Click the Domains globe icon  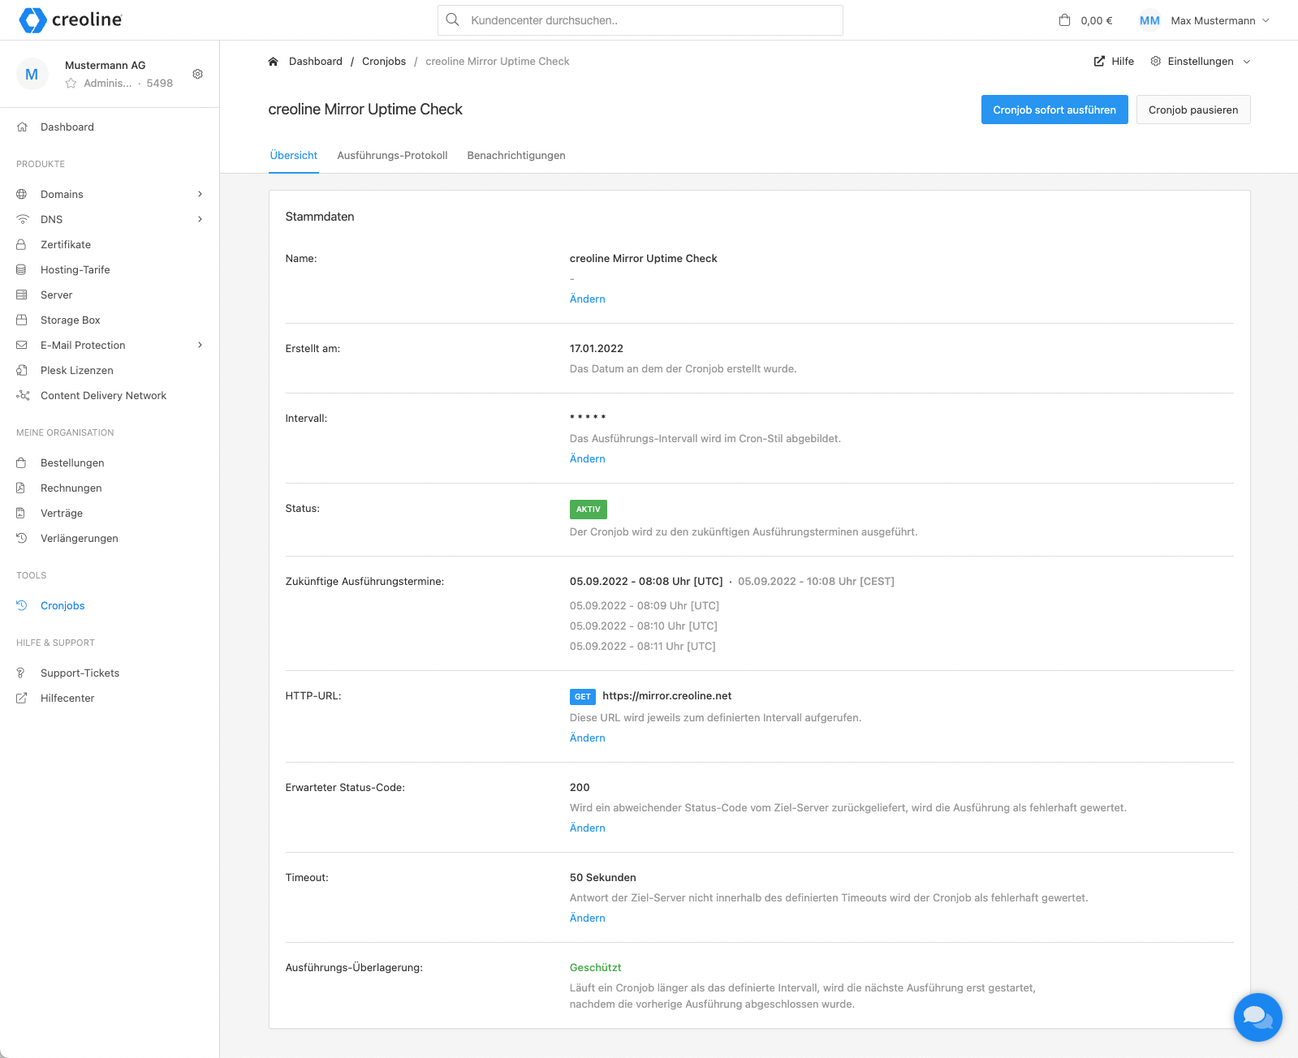tap(22, 194)
